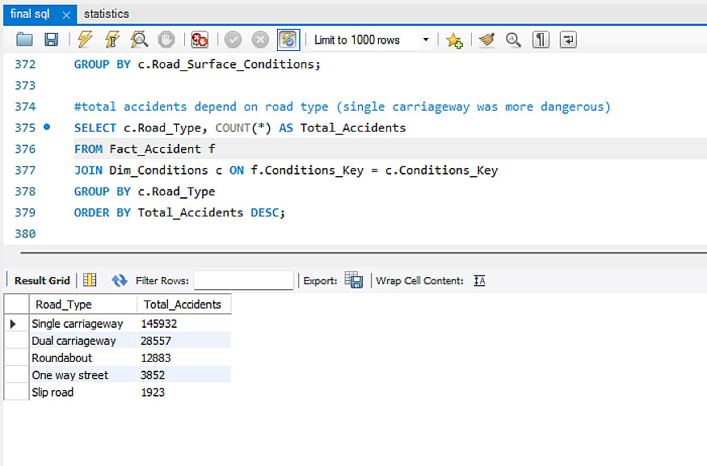Select the Single carriageway cell

coord(83,324)
